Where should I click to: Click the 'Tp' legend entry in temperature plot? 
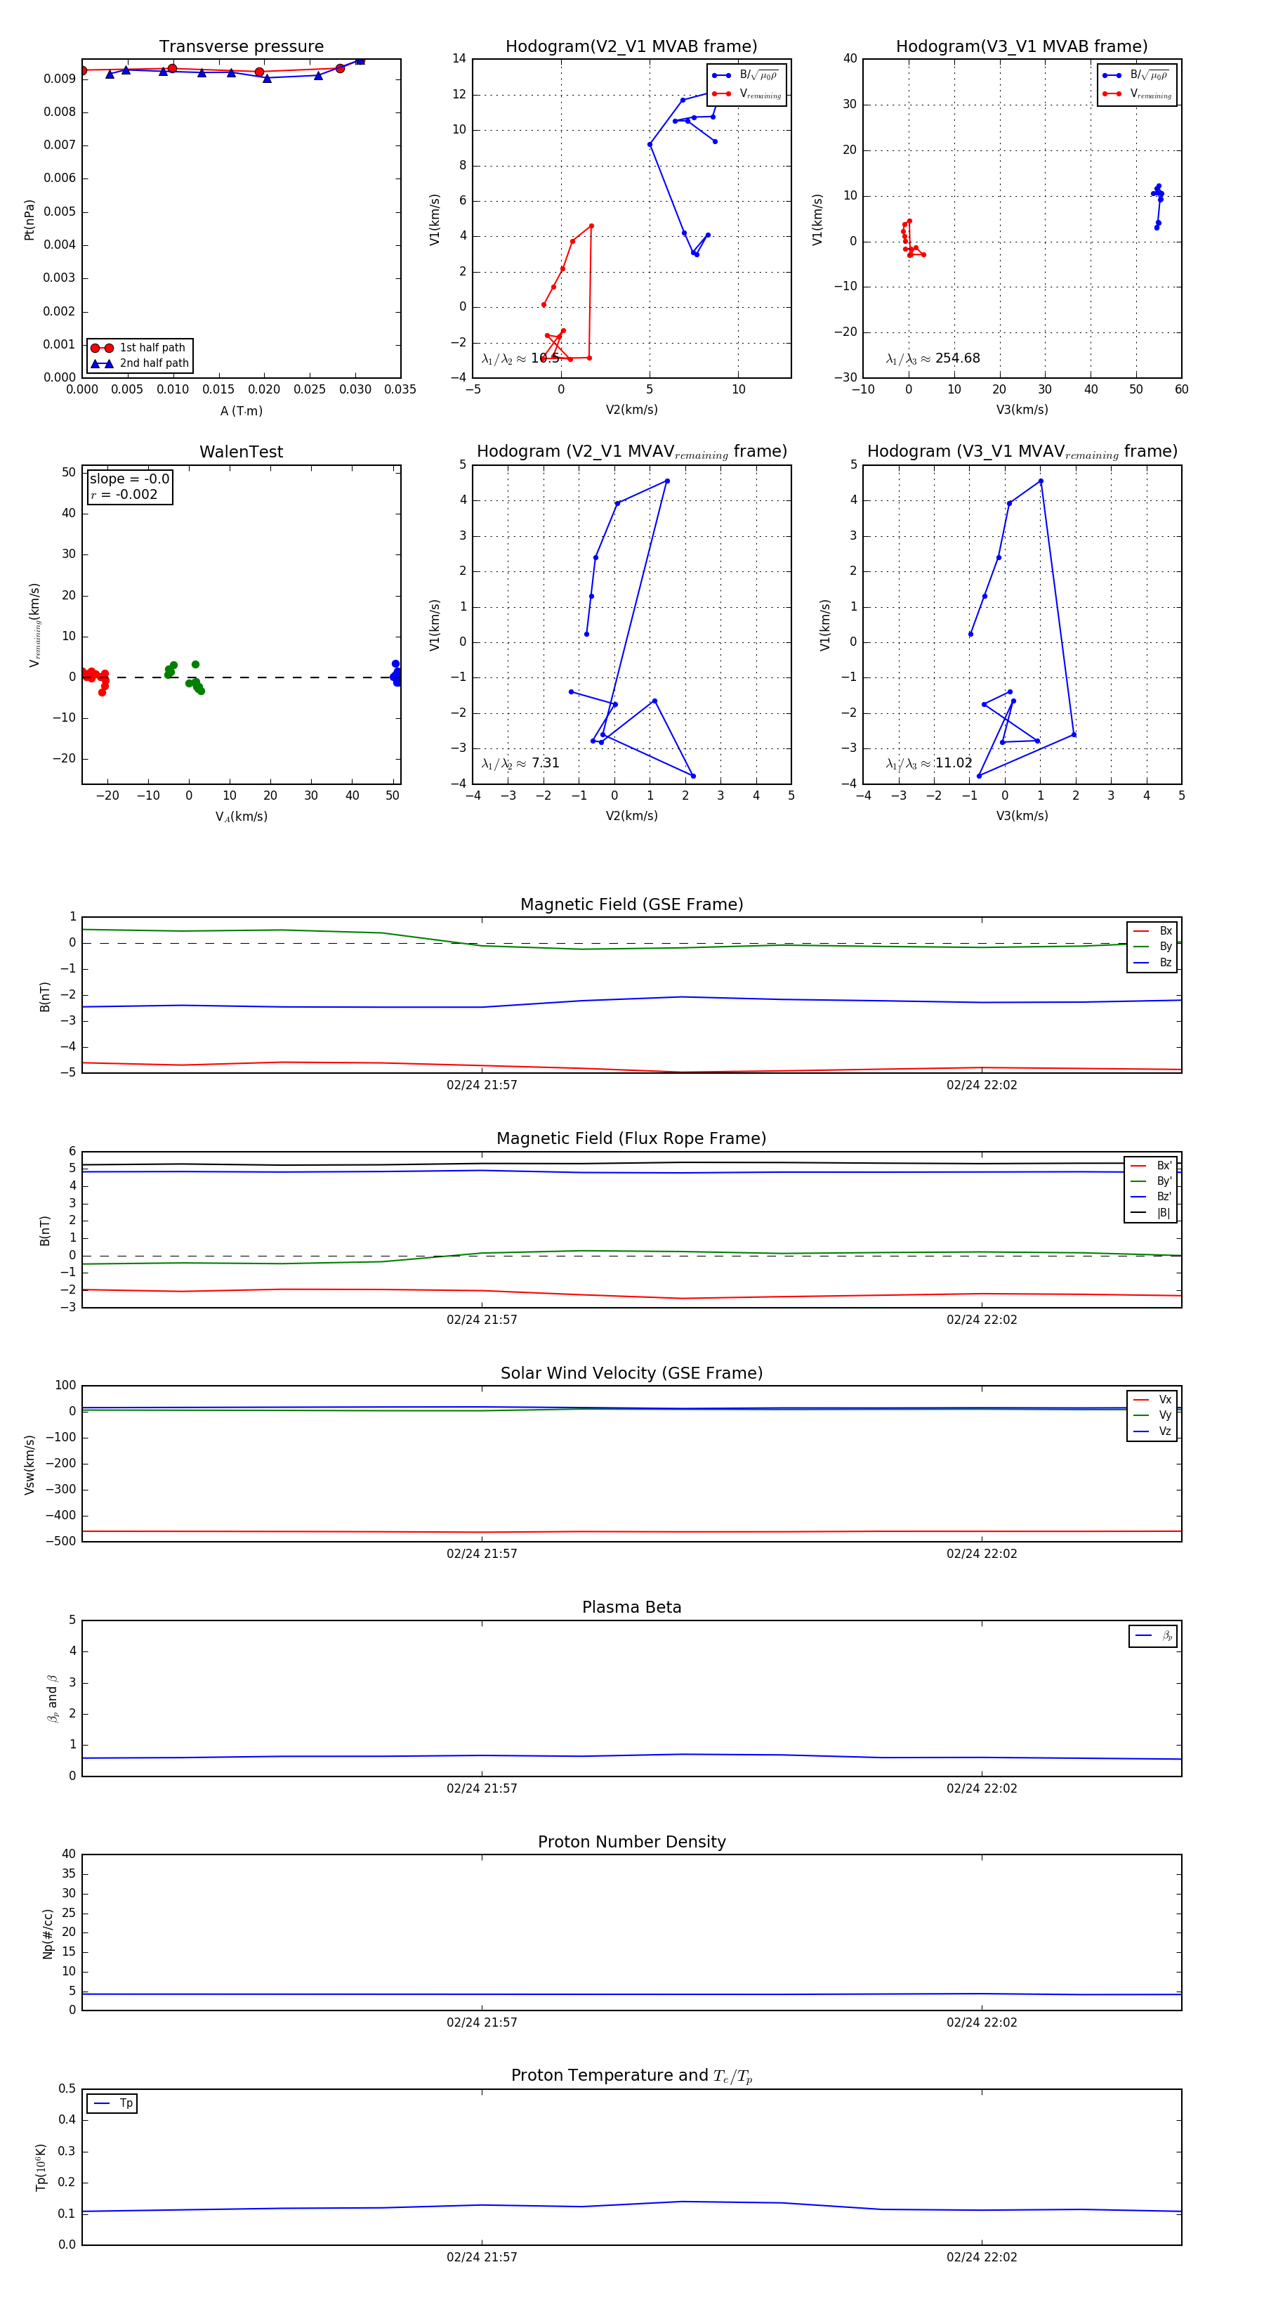(112, 2103)
